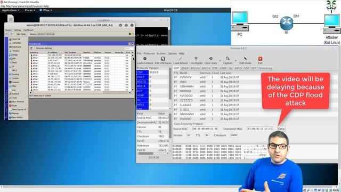Click the Clear stats toolbar icon
The image size is (341, 192).
point(210,59)
